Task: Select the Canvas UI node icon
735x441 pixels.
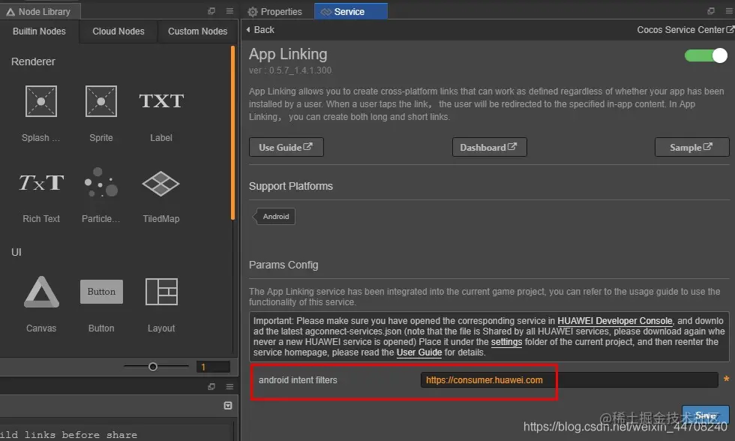Action: click(x=41, y=292)
